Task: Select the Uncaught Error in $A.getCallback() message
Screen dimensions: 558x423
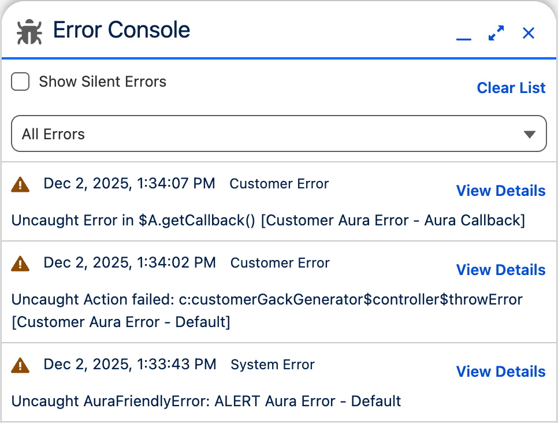Action: 269,220
